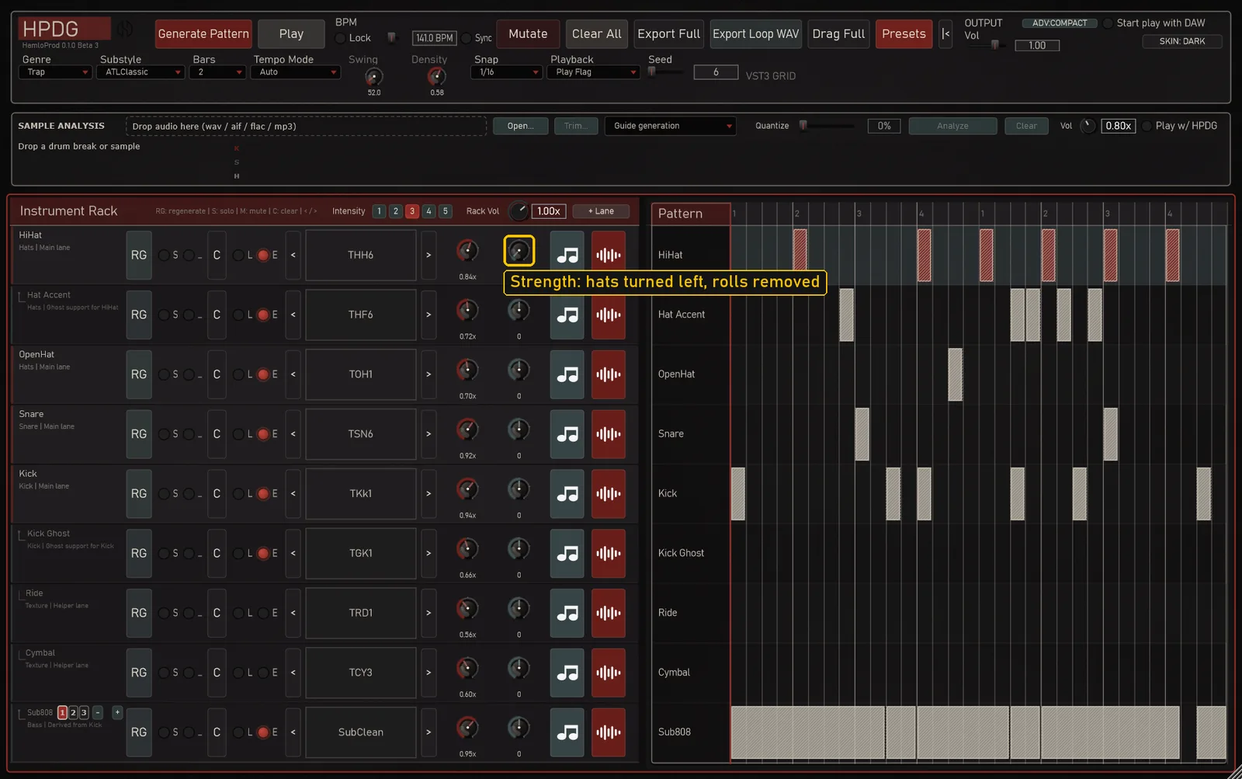Enable Start play with DAW
The image size is (1242, 779).
pos(1108,23)
